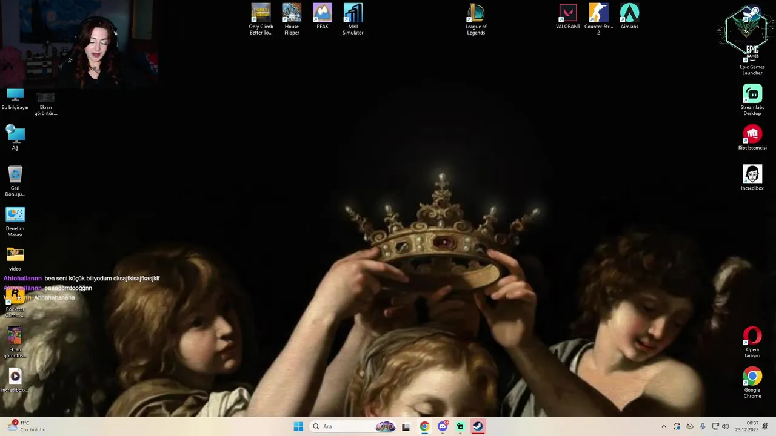The image size is (776, 436).
Task: Launch the Aimlabs desktop shortcut
Action: pyautogui.click(x=629, y=16)
